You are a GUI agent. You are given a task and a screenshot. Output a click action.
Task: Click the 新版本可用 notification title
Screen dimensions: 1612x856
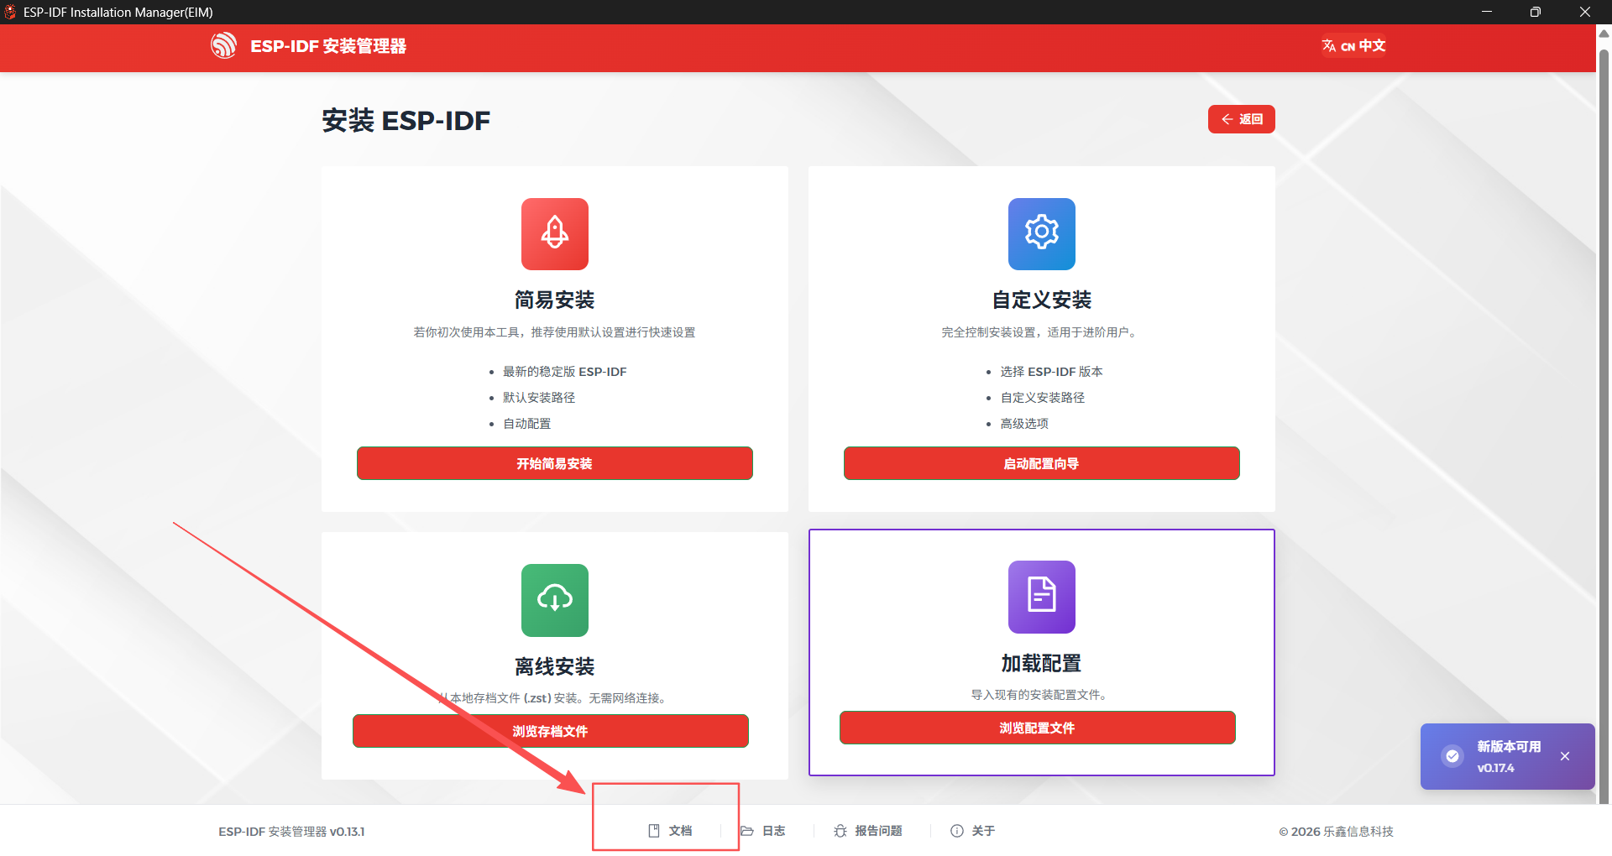click(1509, 746)
